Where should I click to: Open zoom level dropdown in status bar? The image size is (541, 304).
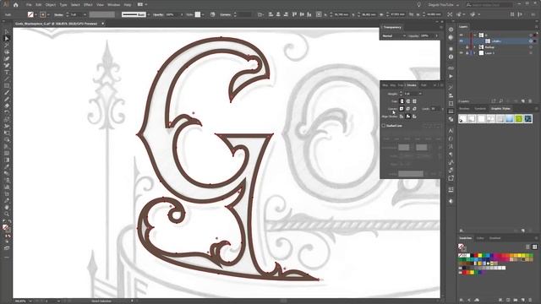coord(30,301)
